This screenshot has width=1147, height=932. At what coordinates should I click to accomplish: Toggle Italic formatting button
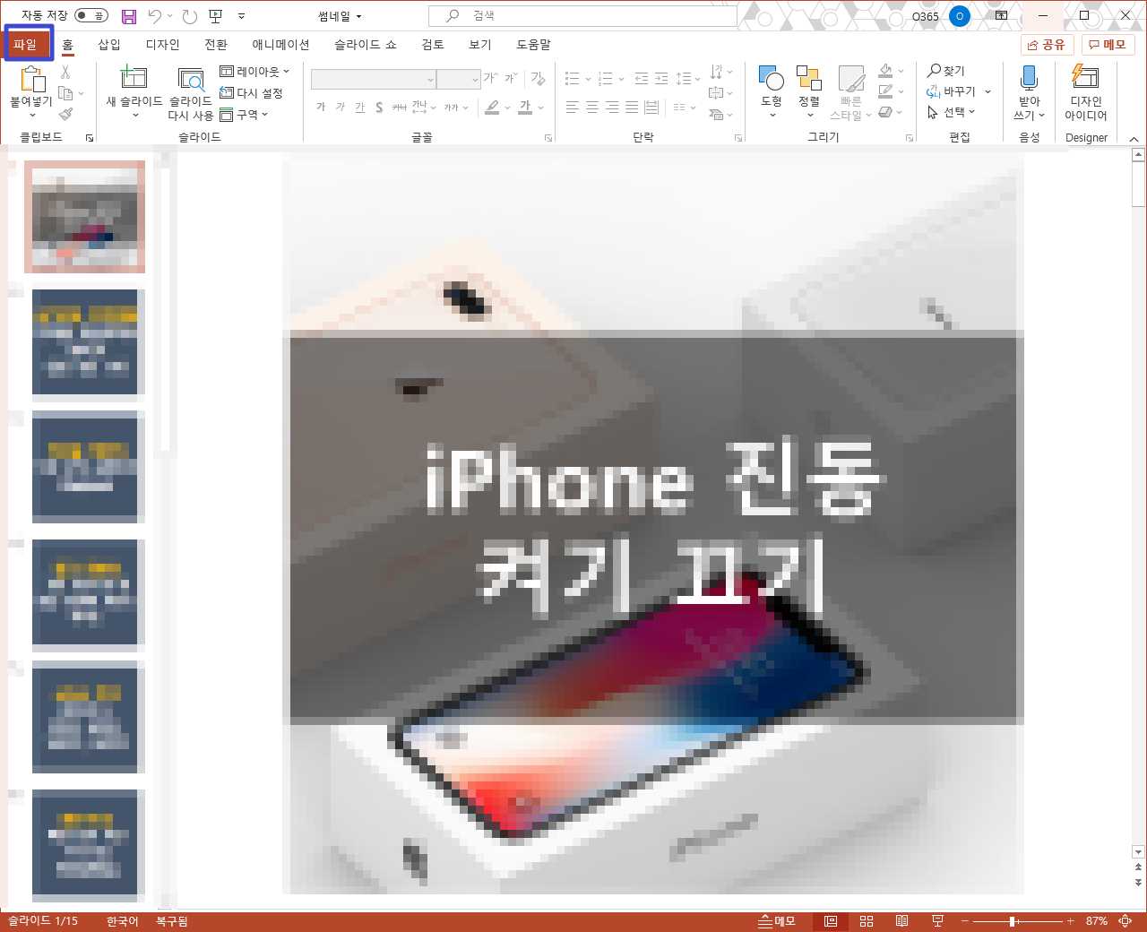pos(340,108)
